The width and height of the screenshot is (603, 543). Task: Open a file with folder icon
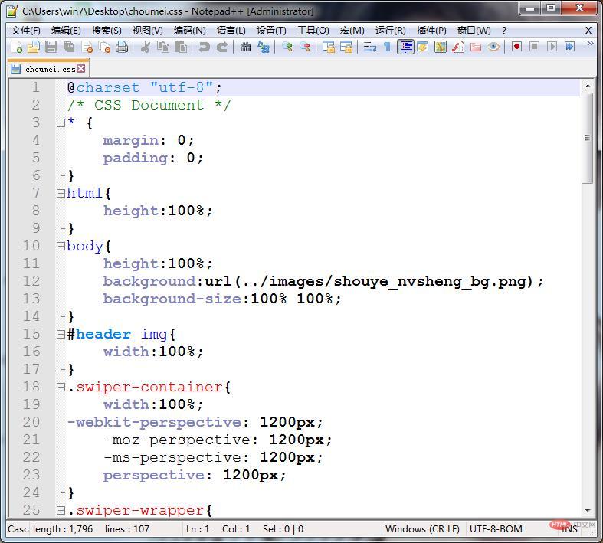(x=34, y=47)
